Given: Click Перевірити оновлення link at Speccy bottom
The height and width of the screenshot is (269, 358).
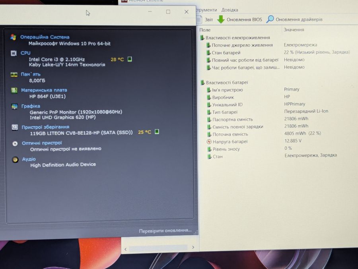Looking at the screenshot, I should pos(165,231).
